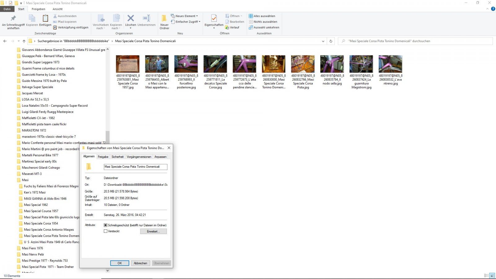The image size is (496, 279).
Task: Navigate up one folder level arrow
Action: [24, 41]
